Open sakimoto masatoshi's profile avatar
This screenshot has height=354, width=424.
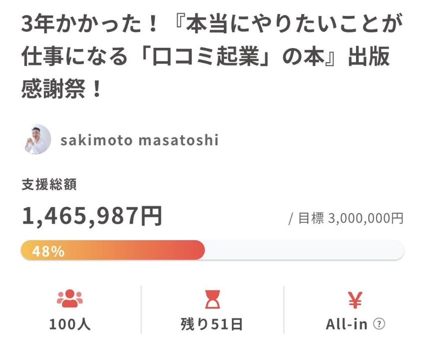click(36, 140)
